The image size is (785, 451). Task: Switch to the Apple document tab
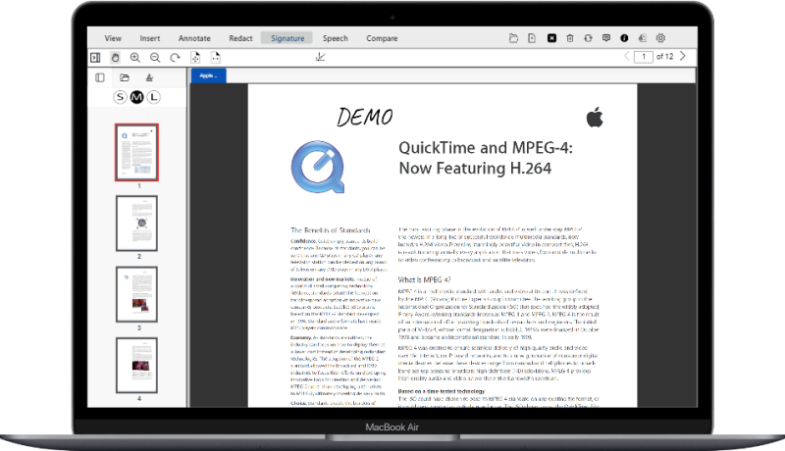click(208, 75)
